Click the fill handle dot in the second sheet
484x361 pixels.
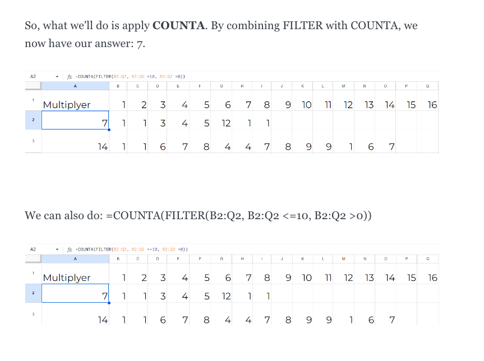click(108, 303)
